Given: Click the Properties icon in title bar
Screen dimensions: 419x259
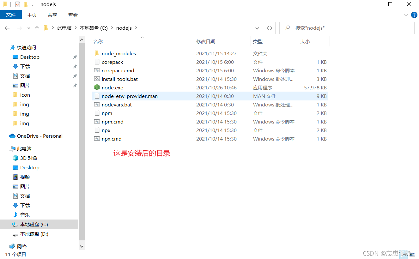Looking at the screenshot, I should [17, 4].
